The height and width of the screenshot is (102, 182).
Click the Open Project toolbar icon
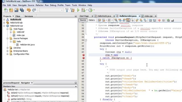click(x=16, y=10)
